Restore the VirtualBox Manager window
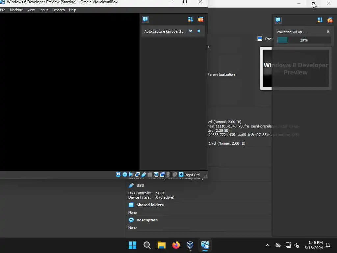337x253 pixels. tap(314, 3)
